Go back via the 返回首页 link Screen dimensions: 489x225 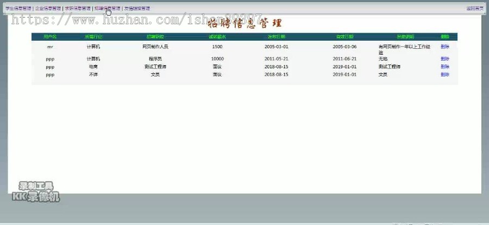pos(475,9)
